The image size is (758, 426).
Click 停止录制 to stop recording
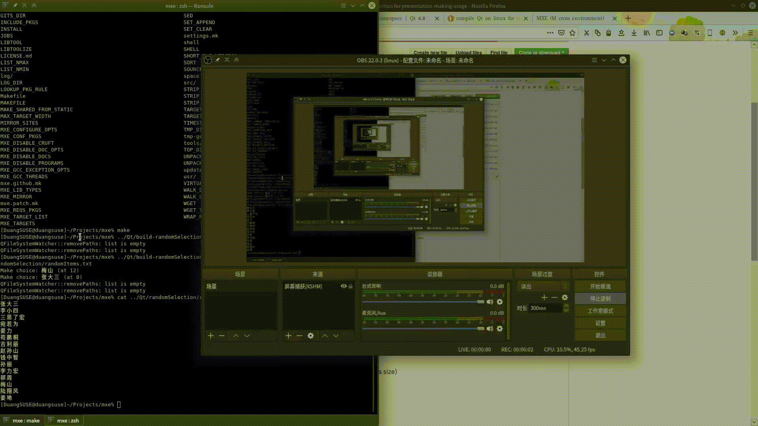coord(600,299)
